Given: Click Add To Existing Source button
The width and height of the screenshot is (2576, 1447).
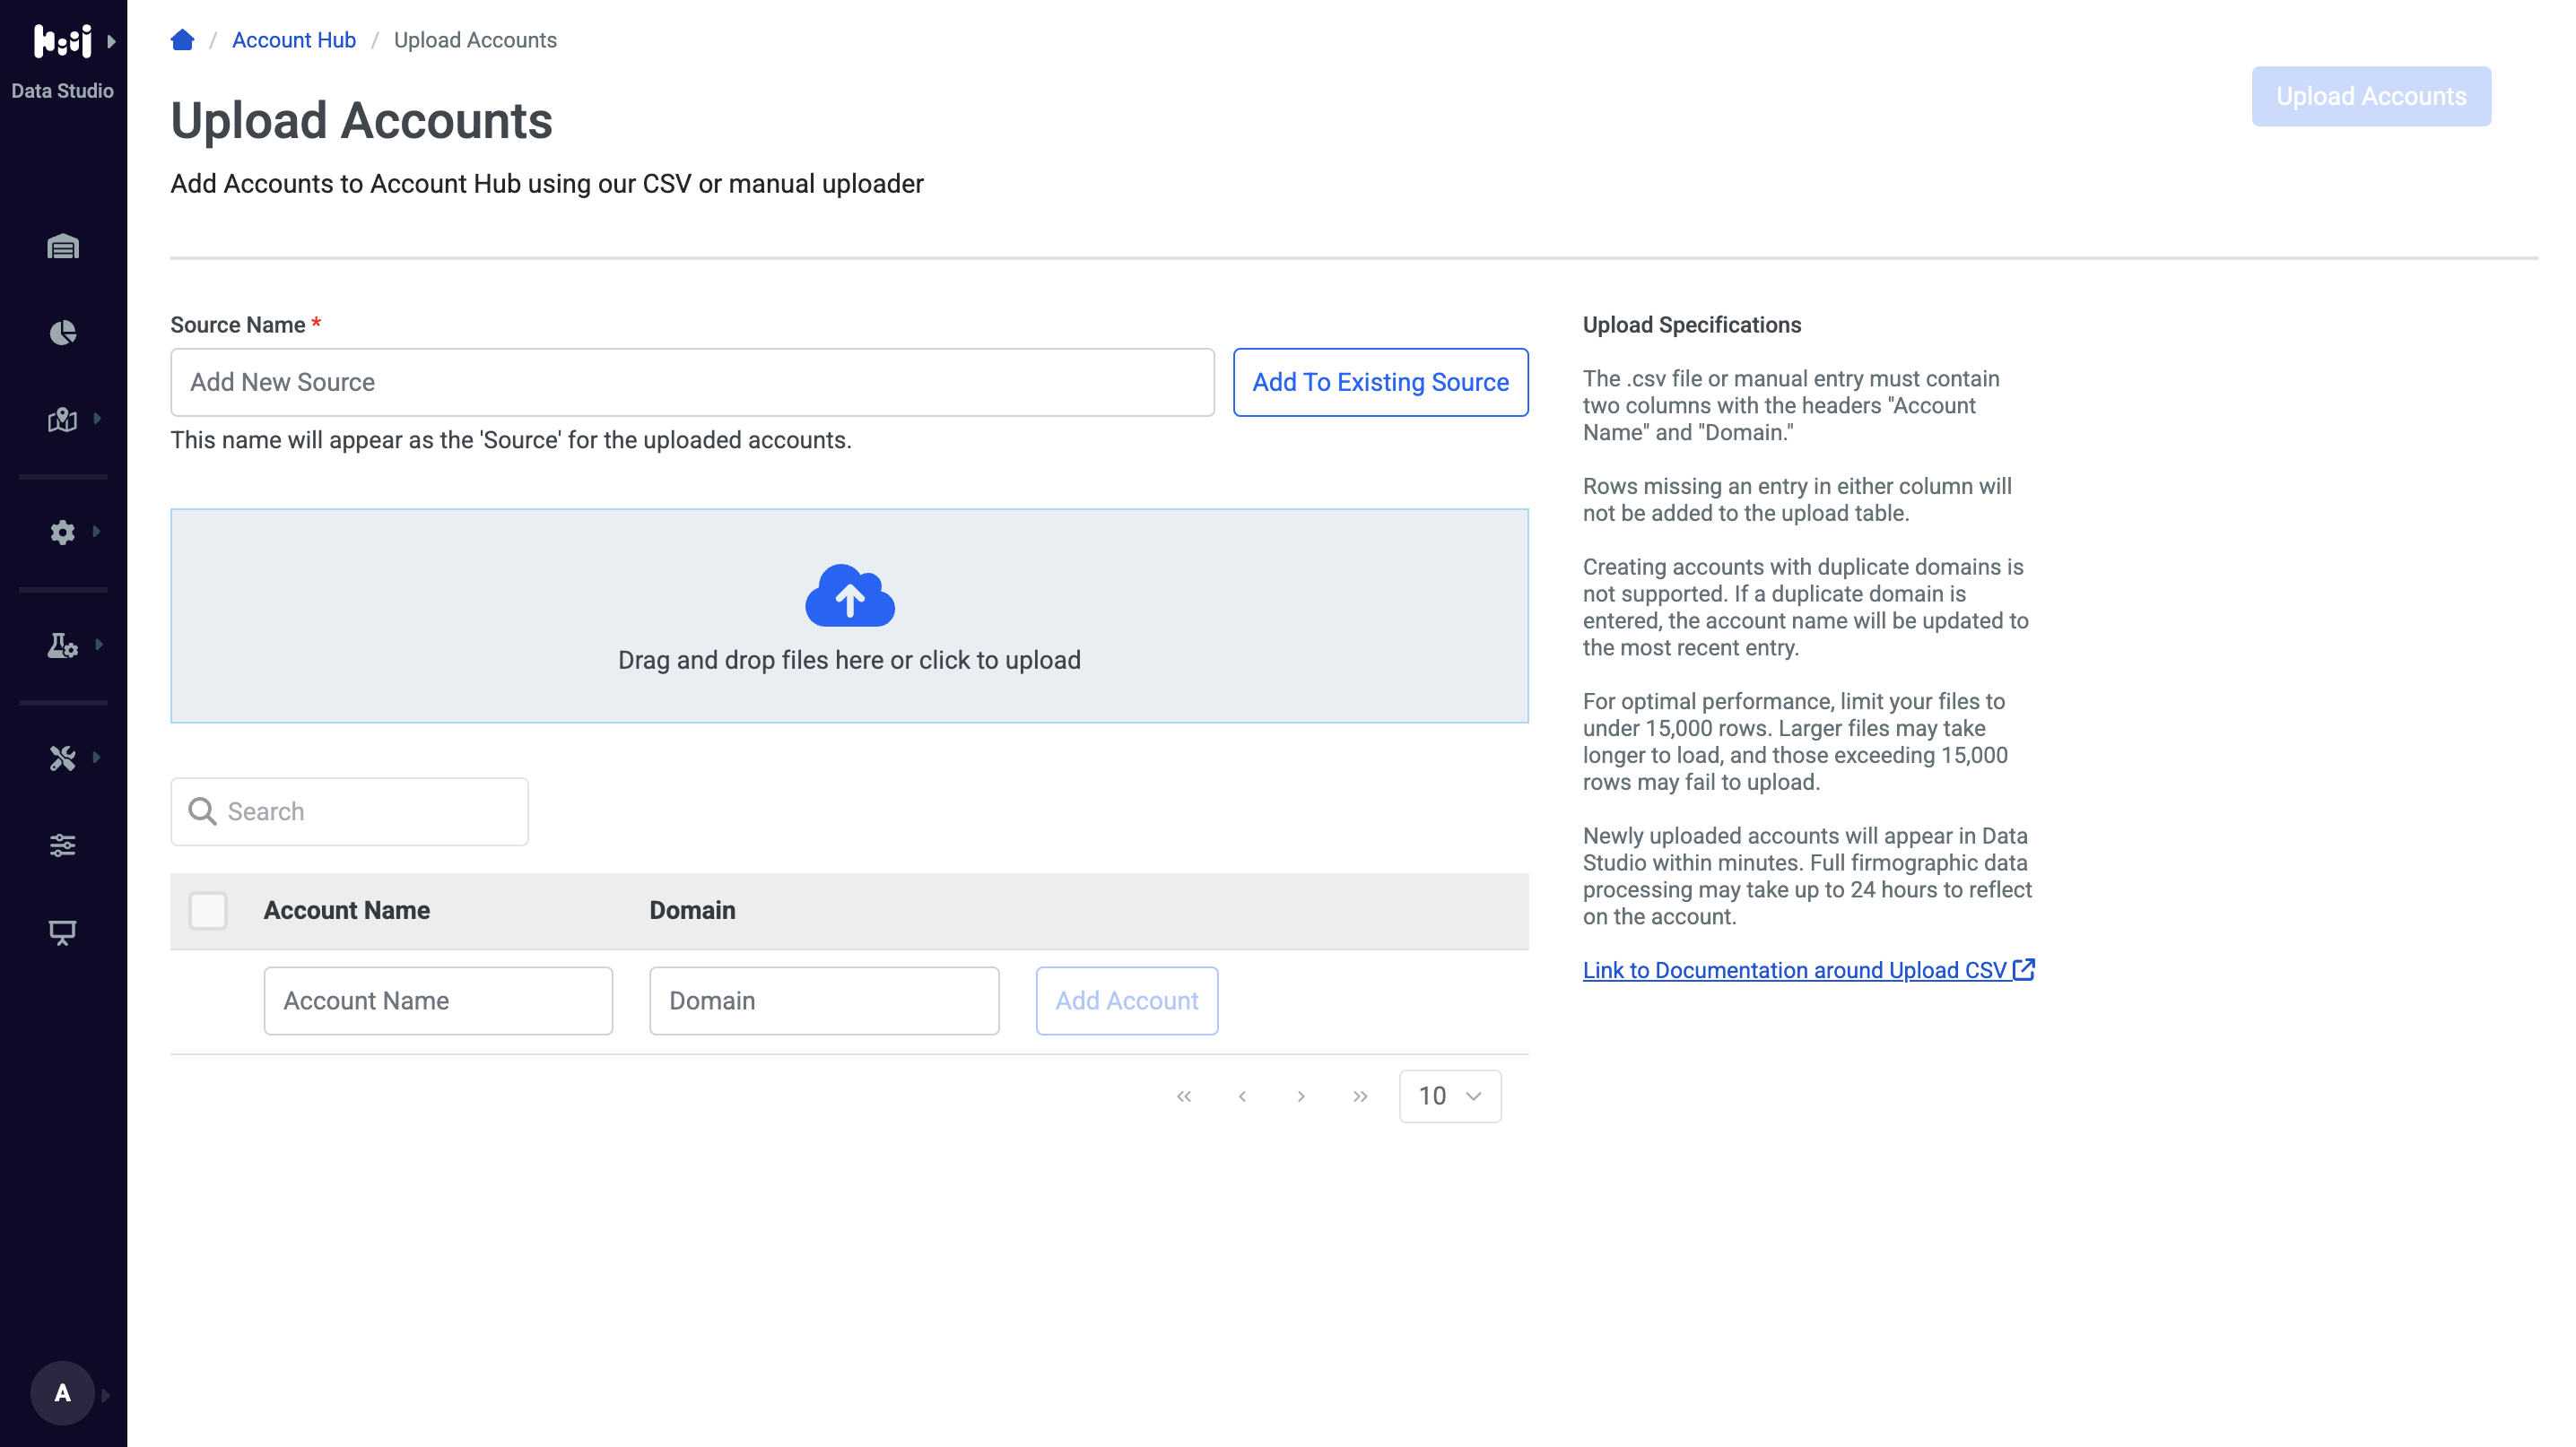Looking at the screenshot, I should (1380, 382).
